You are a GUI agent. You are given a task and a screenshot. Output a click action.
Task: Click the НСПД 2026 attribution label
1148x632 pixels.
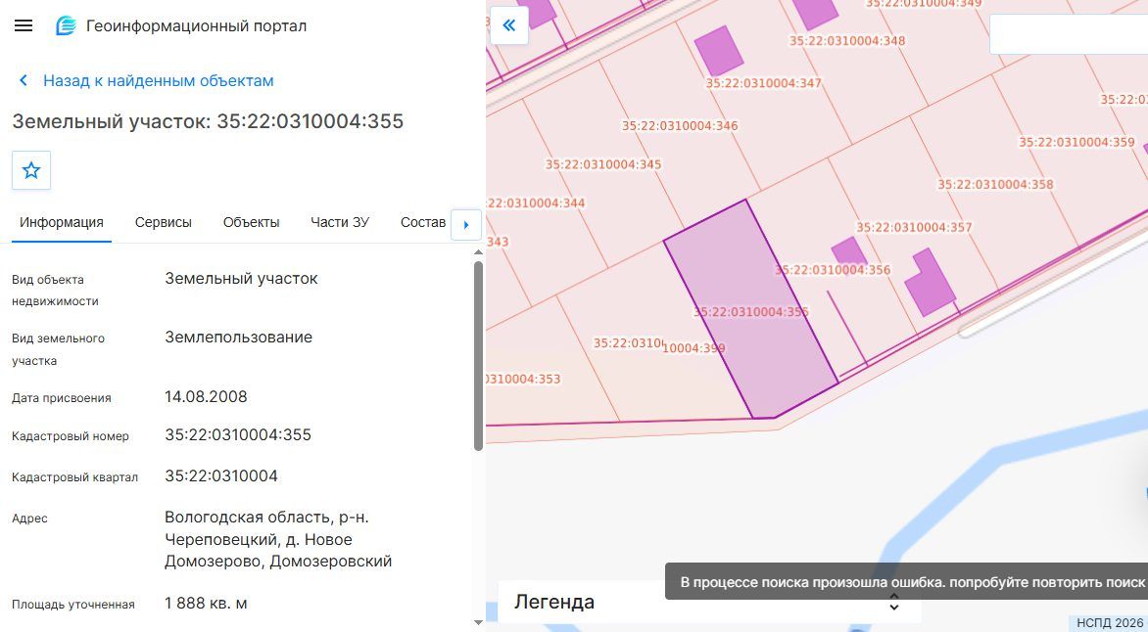[x=1110, y=623]
